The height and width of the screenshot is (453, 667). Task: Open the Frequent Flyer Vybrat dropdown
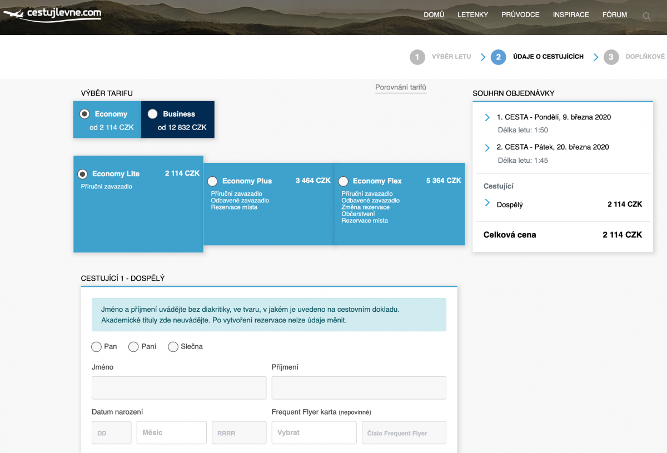313,432
